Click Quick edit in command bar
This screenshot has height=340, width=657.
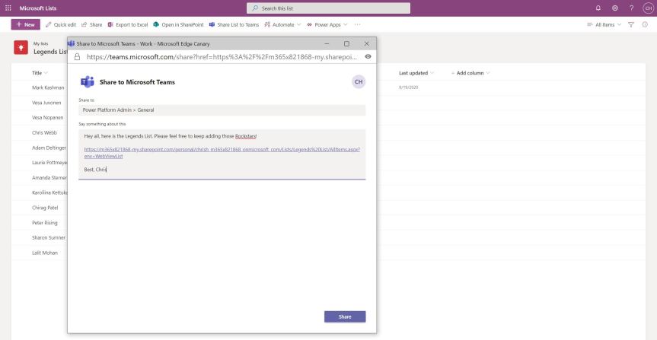(x=61, y=24)
